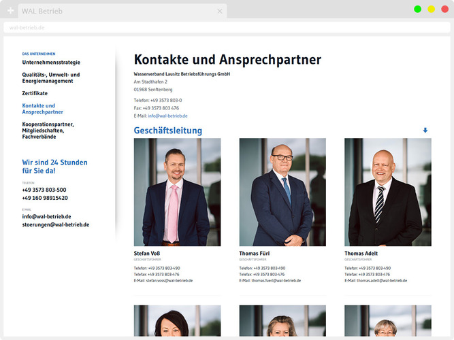Click the blue down arrow beside Geschäftsleitung
The image size is (454, 340).
pyautogui.click(x=425, y=131)
